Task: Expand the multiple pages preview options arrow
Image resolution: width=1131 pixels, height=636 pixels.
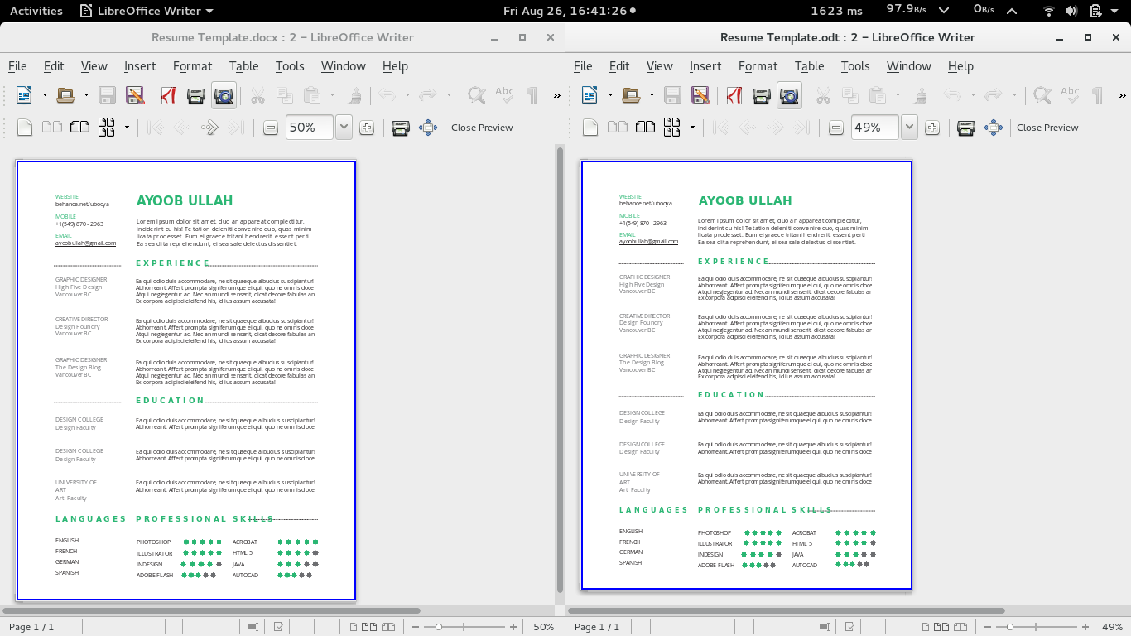Action: pos(127,127)
